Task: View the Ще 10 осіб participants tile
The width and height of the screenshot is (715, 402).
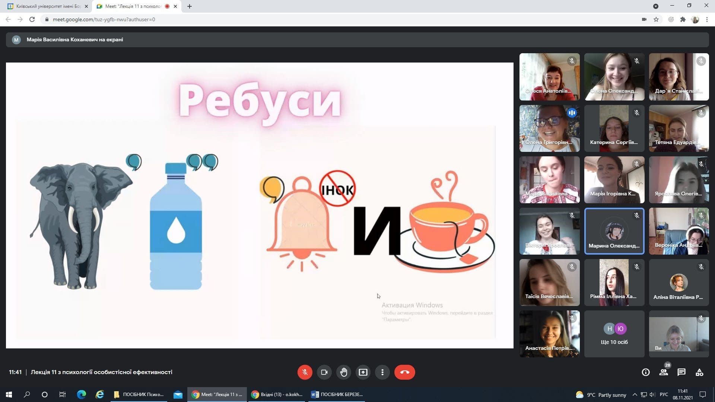Action: (614, 334)
